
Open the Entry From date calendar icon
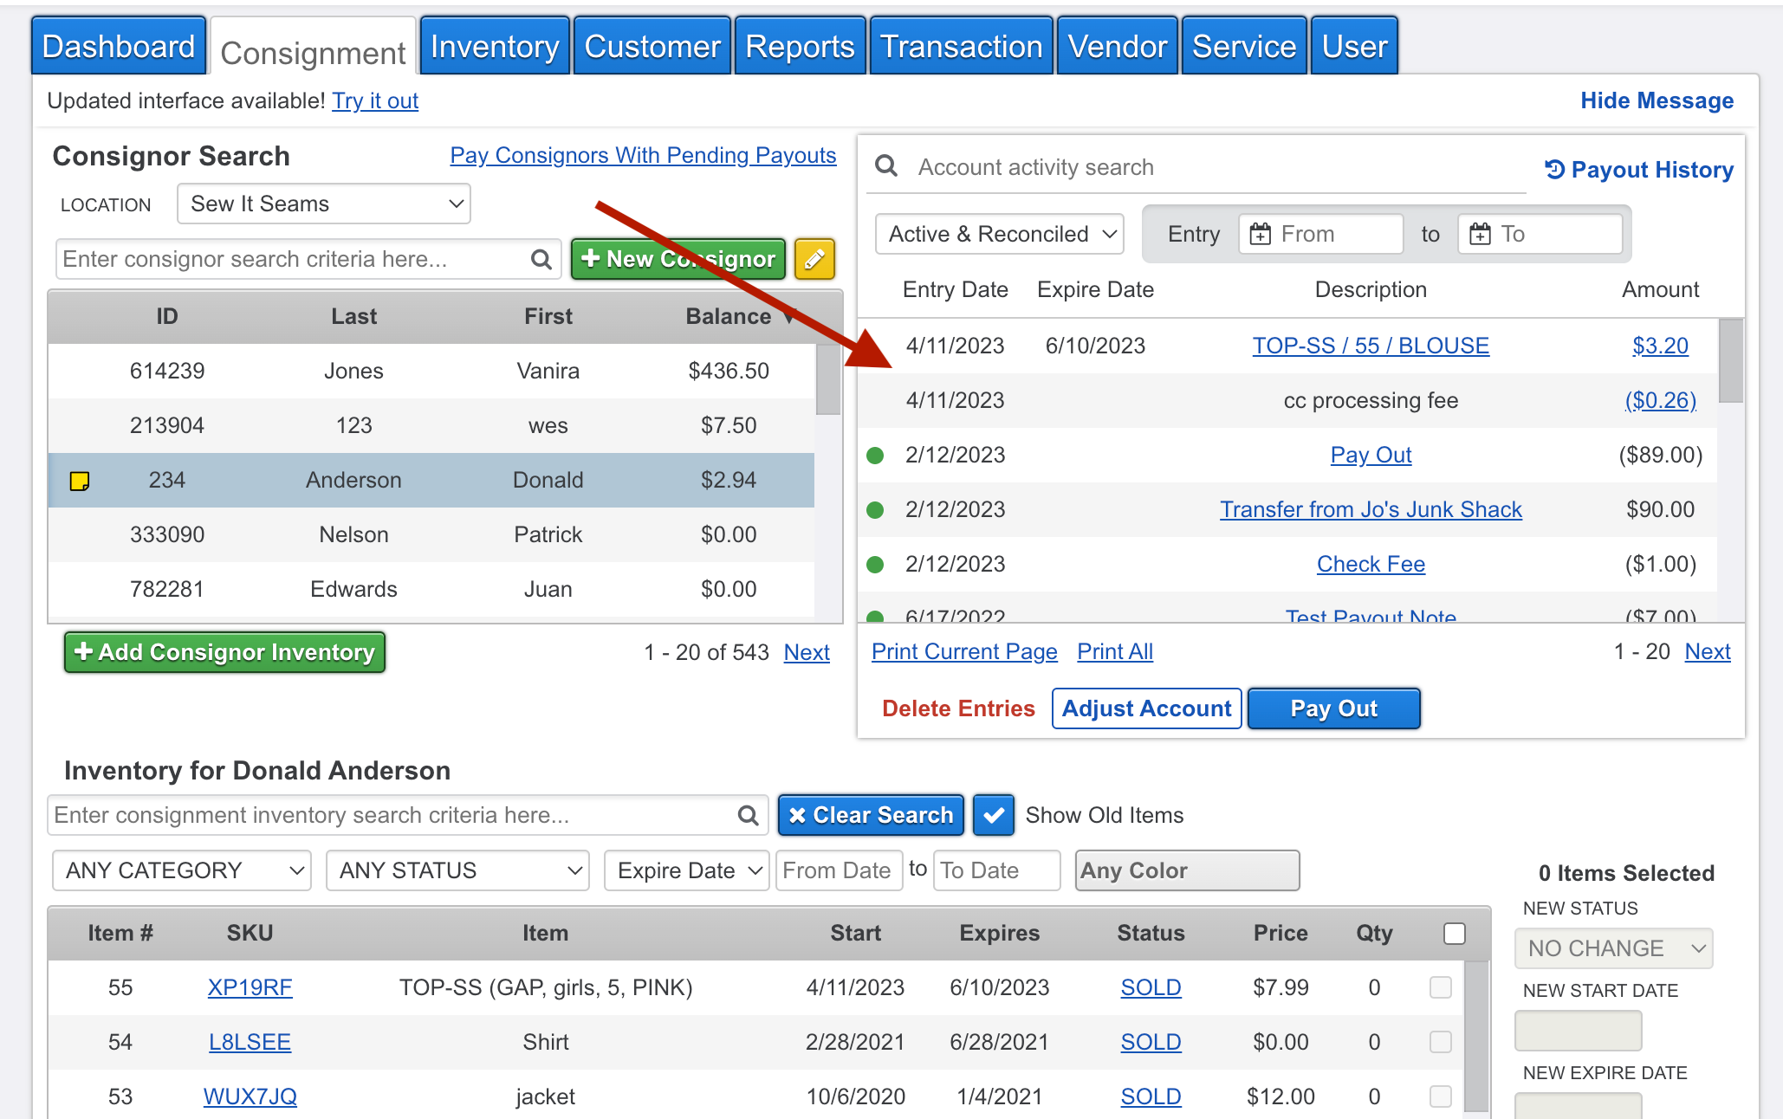(x=1261, y=234)
